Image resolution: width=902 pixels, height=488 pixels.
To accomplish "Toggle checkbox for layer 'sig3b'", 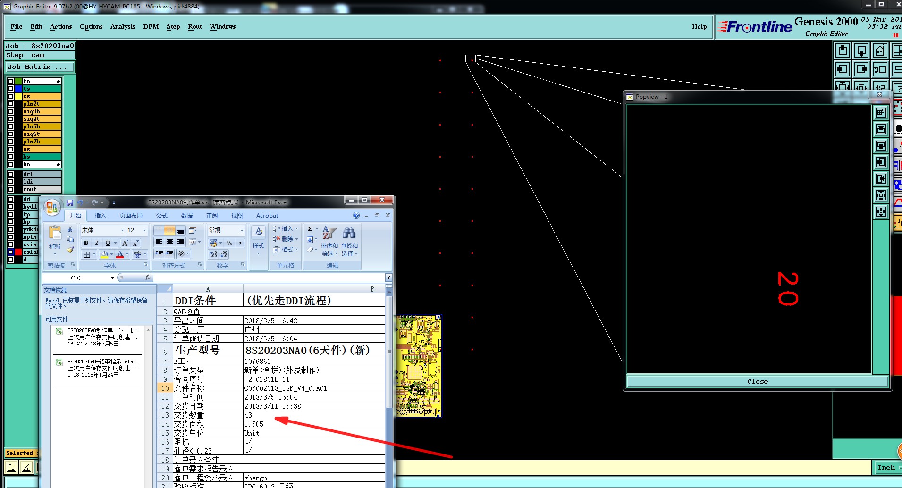I will (x=11, y=111).
